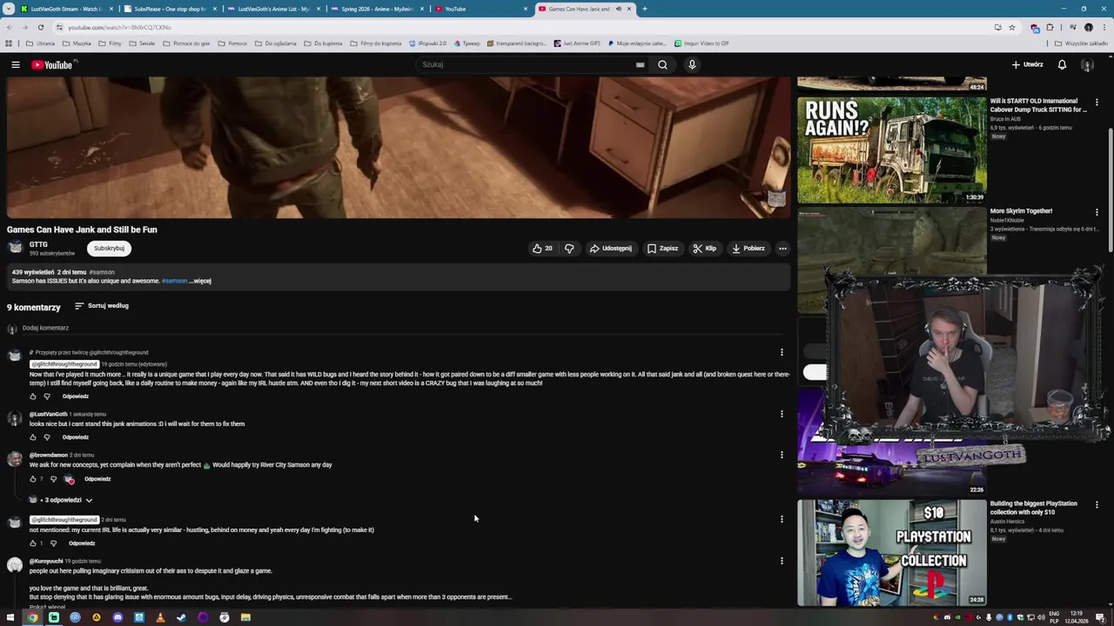The width and height of the screenshot is (1114, 626).
Task: Open the Windows Start menu
Action: tap(10, 617)
